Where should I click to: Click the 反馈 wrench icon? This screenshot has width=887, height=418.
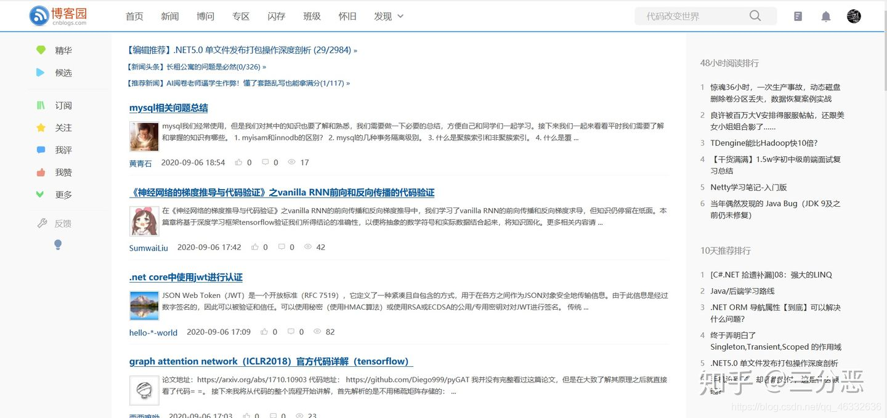pyautogui.click(x=42, y=223)
